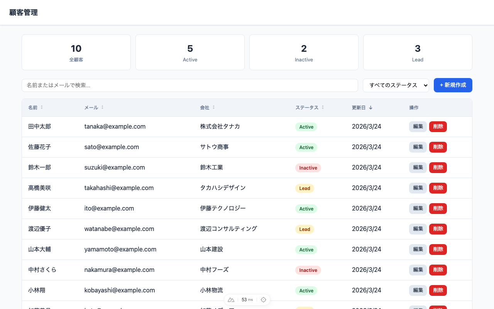494x309 pixels.
Task: Click the sort icon beside ステータス header
Action: point(323,107)
